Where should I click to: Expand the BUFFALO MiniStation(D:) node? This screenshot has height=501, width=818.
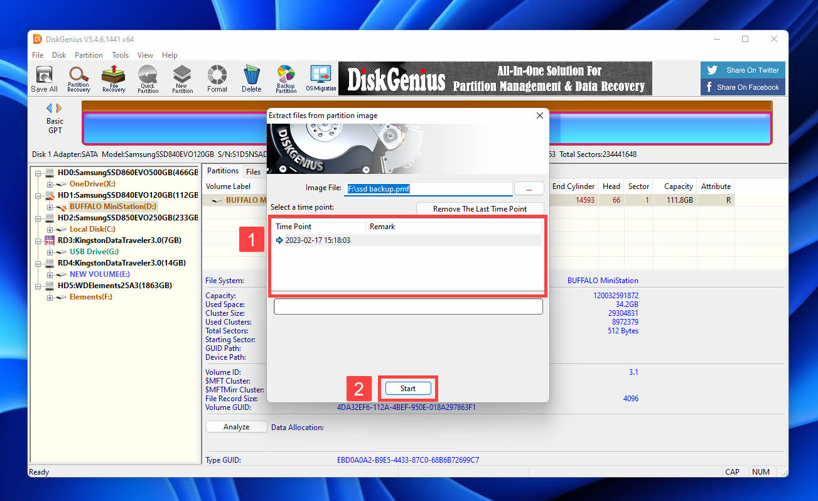click(x=50, y=207)
